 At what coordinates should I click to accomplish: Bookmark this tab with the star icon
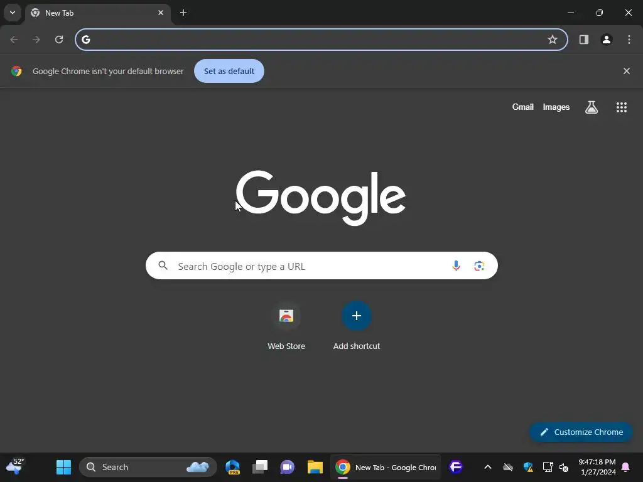pos(553,40)
